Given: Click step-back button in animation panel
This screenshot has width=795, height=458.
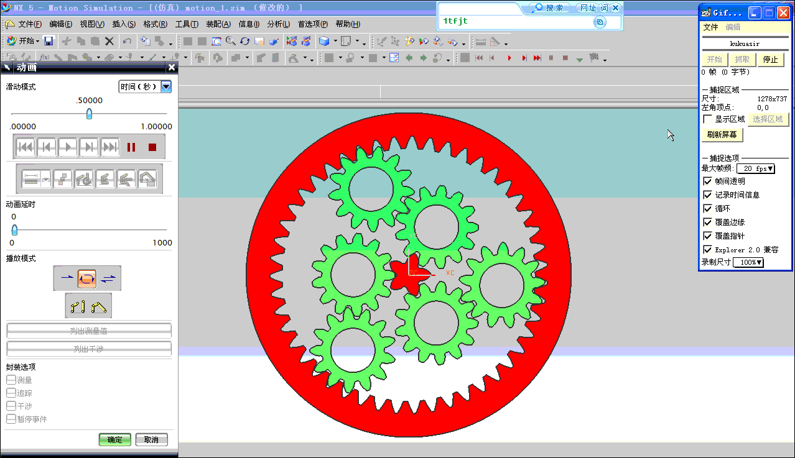Looking at the screenshot, I should (47, 147).
